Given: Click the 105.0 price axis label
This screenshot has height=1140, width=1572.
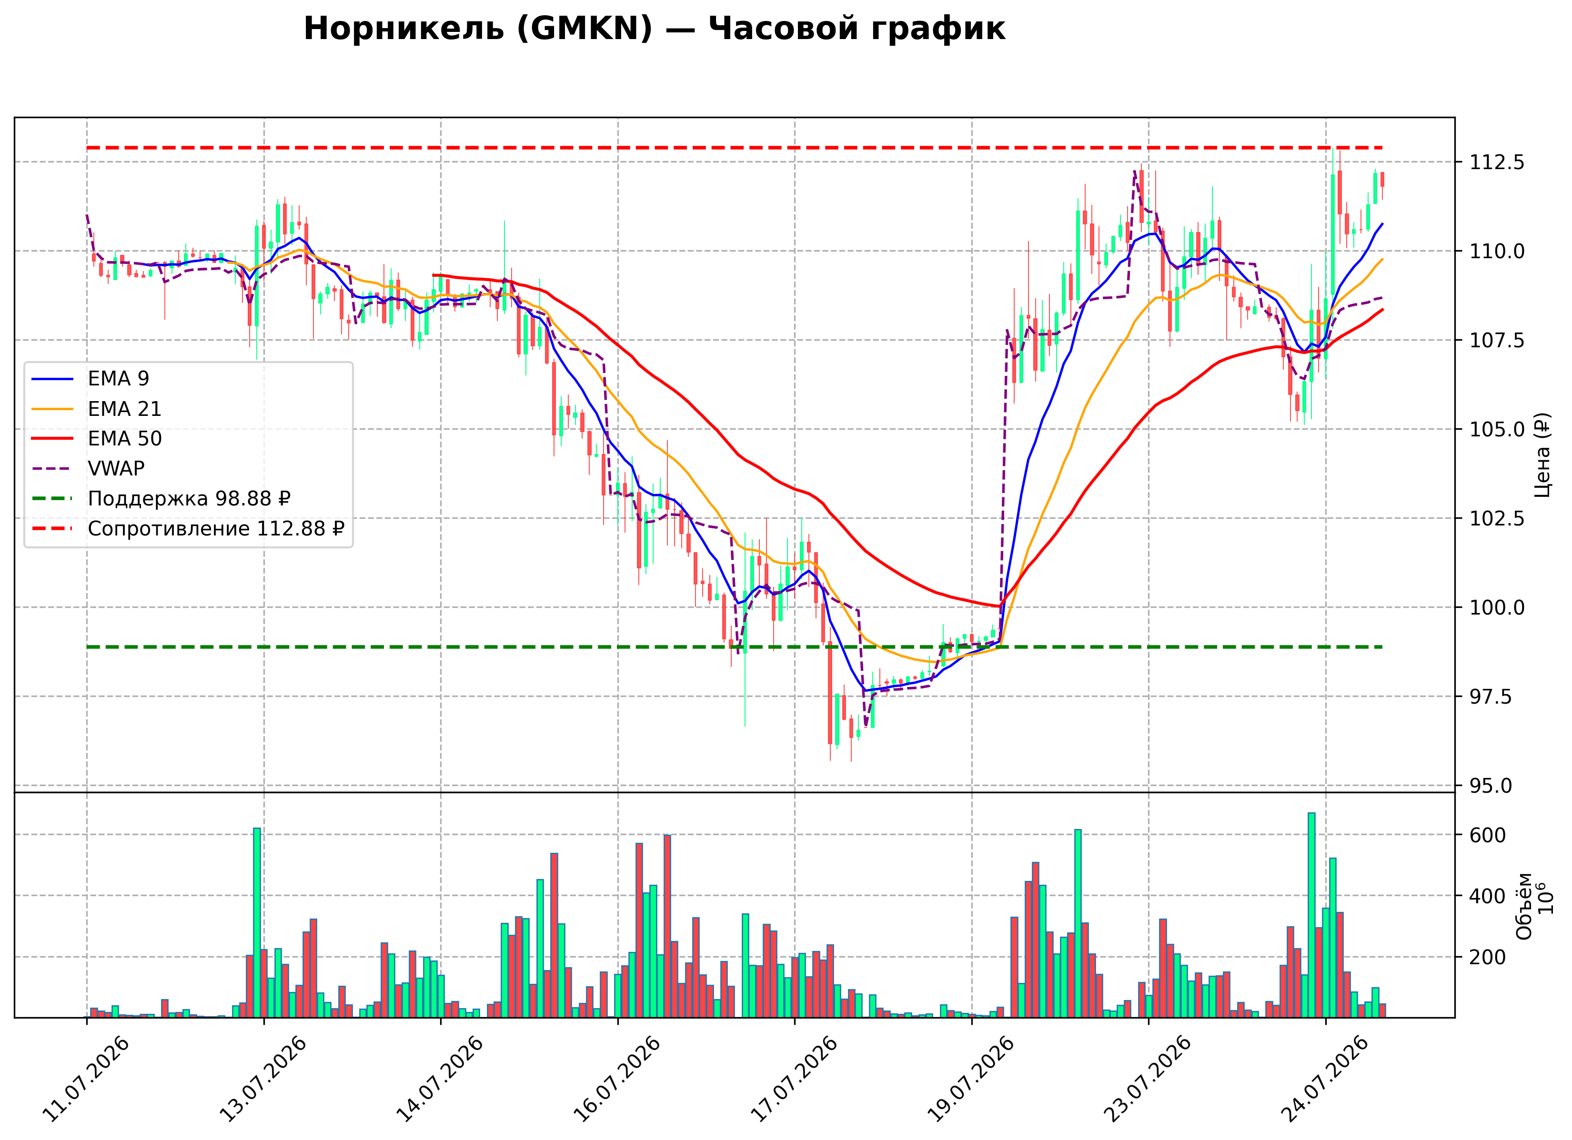Looking at the screenshot, I should click(x=1497, y=429).
